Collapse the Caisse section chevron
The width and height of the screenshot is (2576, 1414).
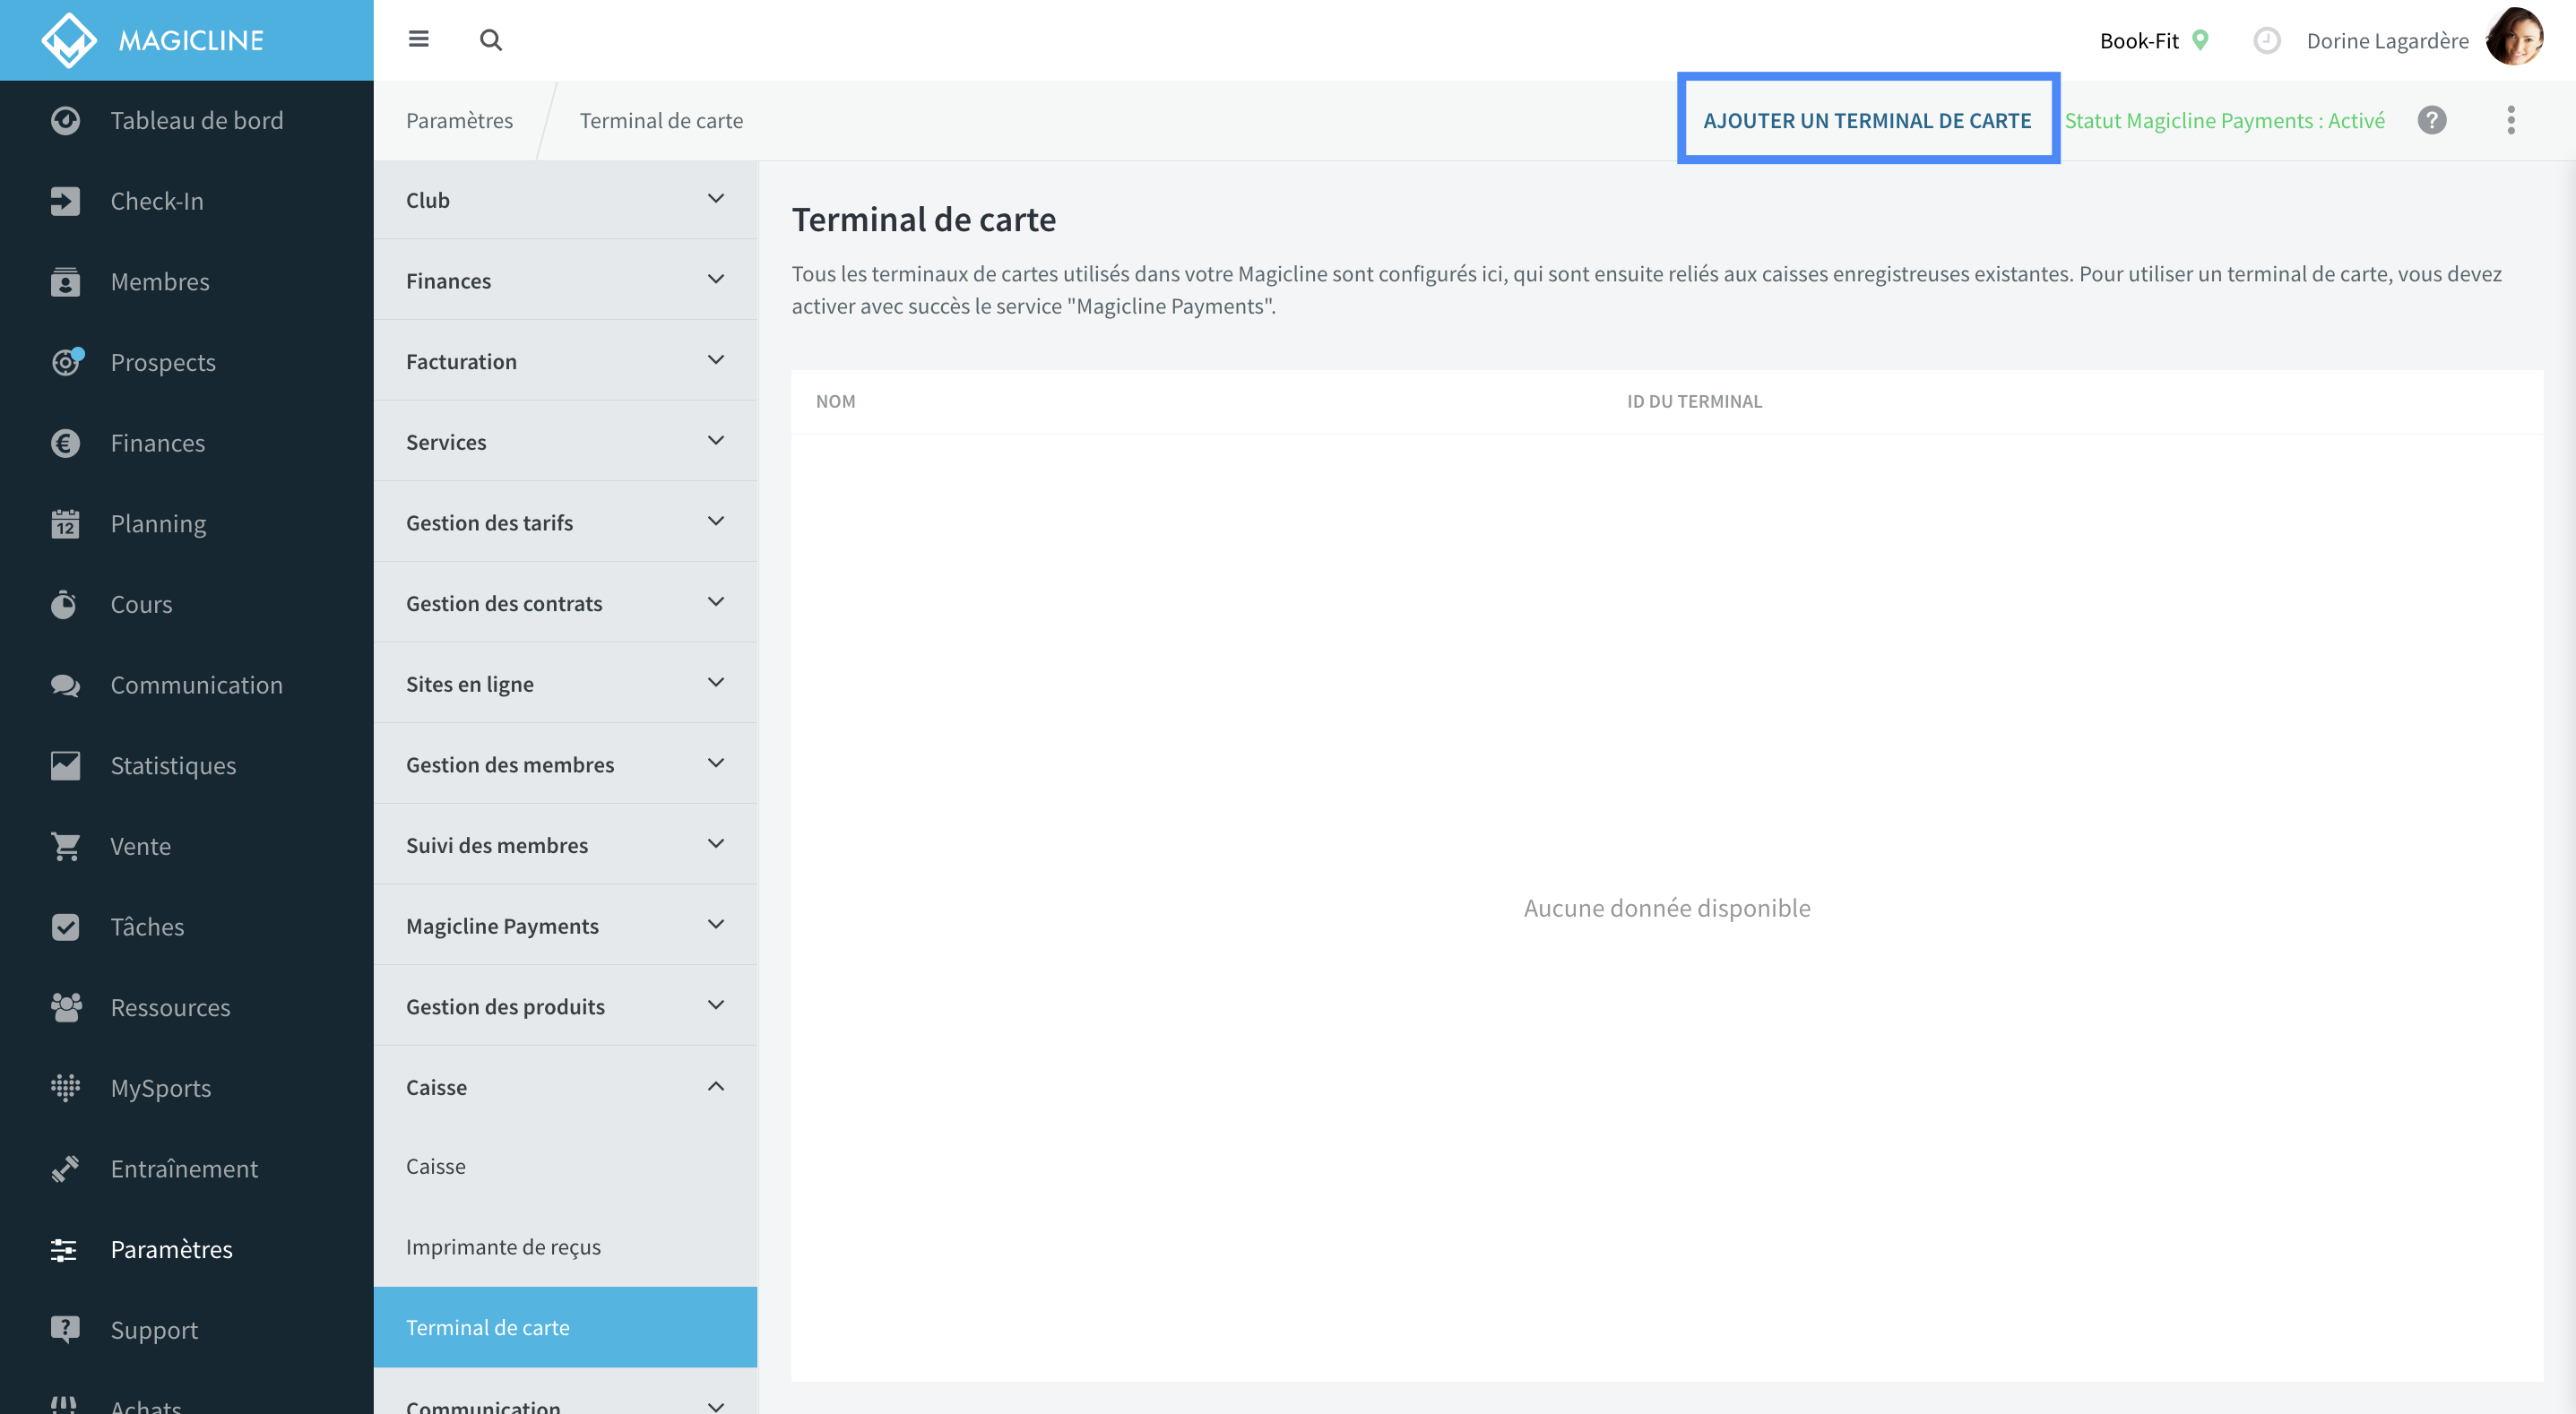coord(716,1086)
